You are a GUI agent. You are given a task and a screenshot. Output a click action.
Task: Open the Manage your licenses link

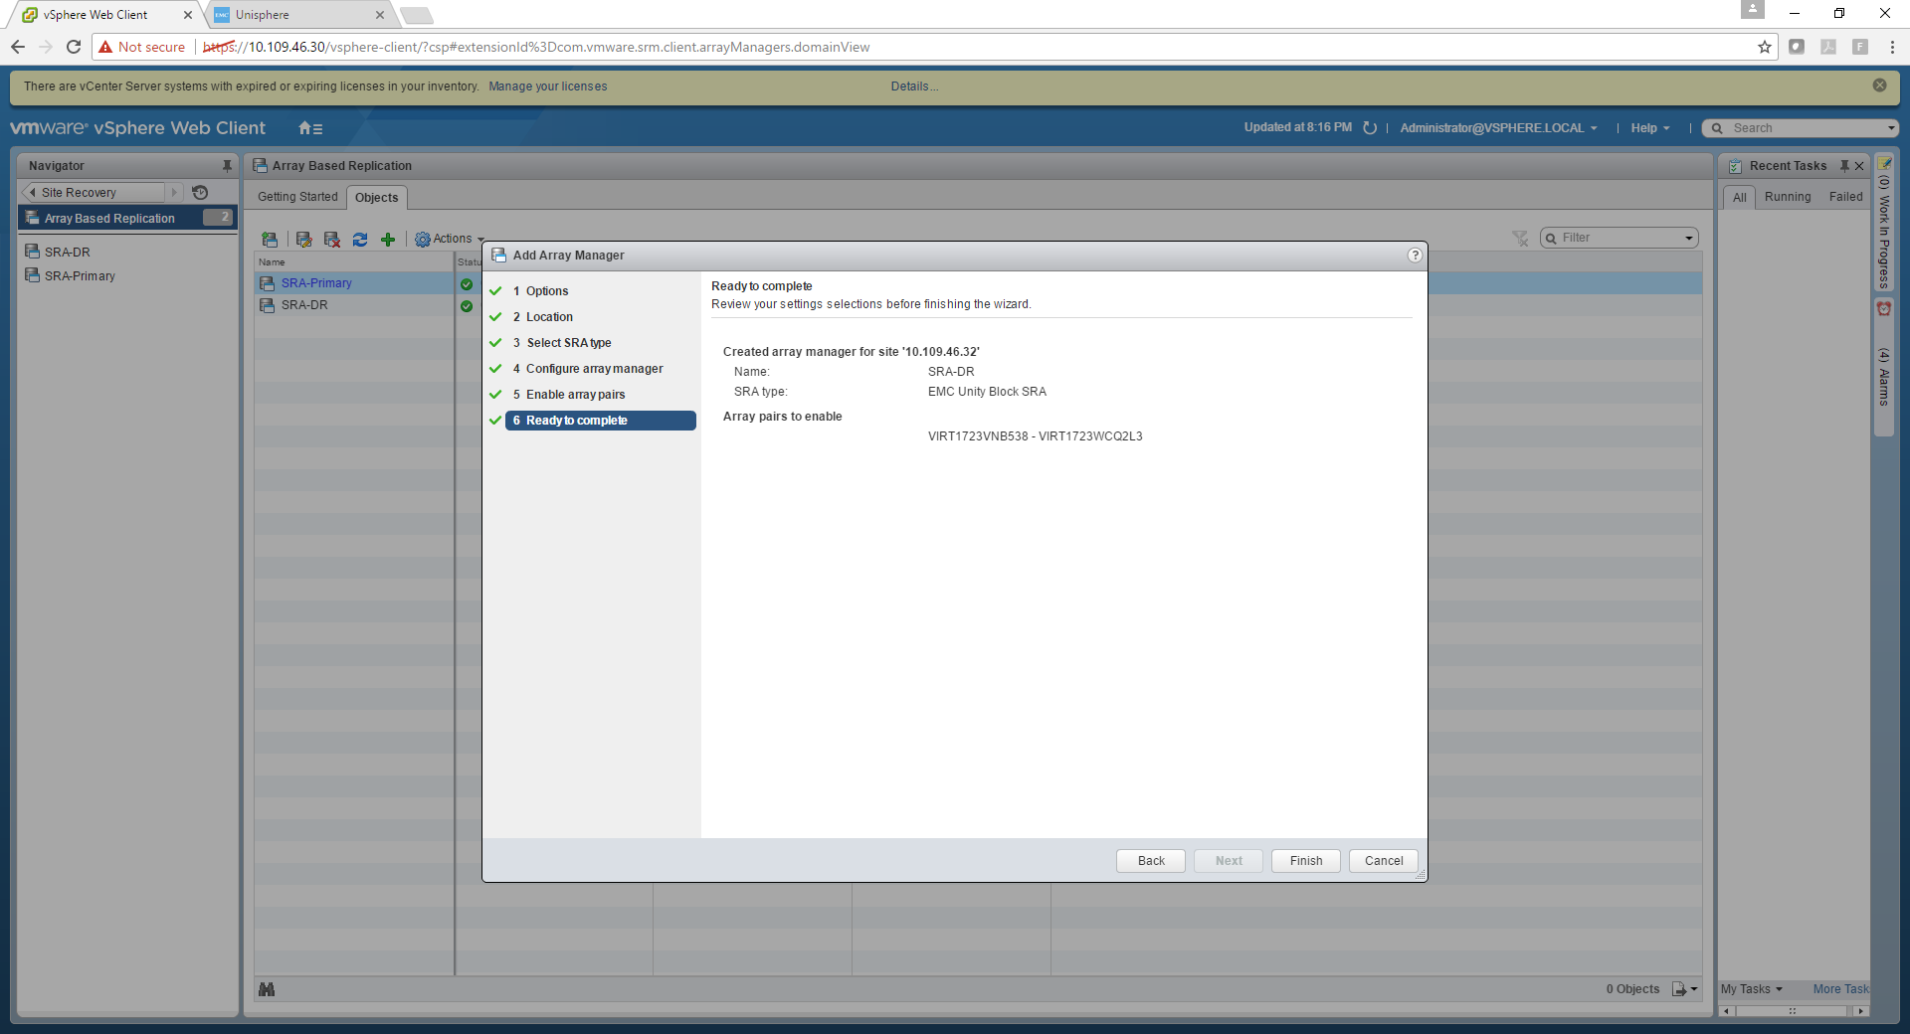pyautogui.click(x=547, y=86)
